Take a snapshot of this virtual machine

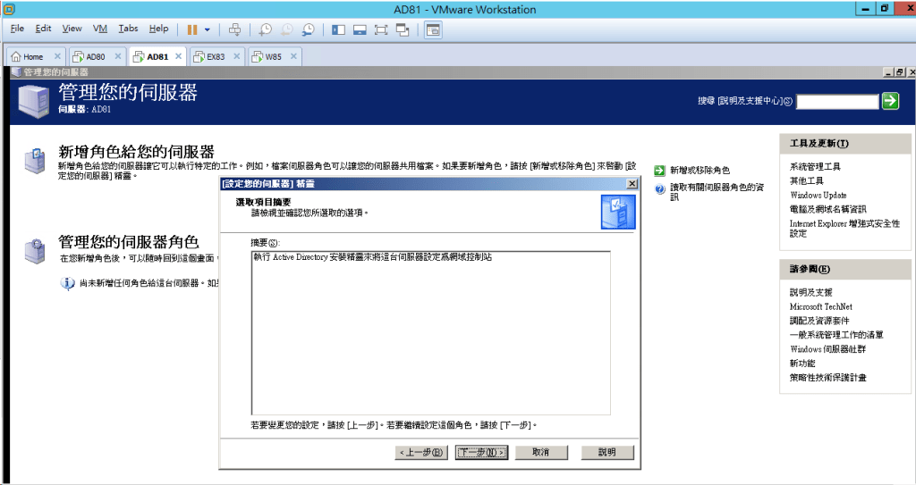(266, 29)
